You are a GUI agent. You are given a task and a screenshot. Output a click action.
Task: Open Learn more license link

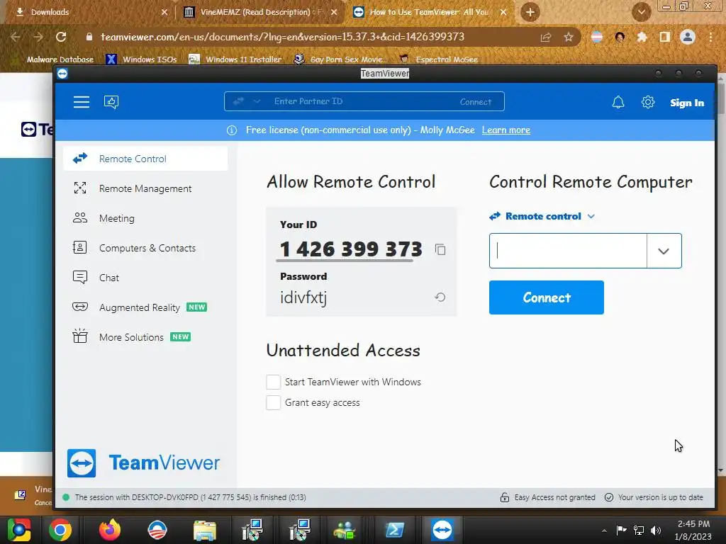click(506, 130)
